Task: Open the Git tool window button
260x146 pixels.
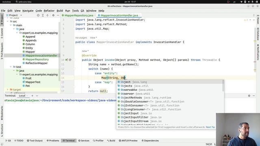Action: coord(8,141)
